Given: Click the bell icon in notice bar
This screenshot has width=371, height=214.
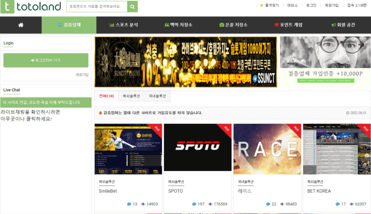Looking at the screenshot, I should [x=100, y=113].
